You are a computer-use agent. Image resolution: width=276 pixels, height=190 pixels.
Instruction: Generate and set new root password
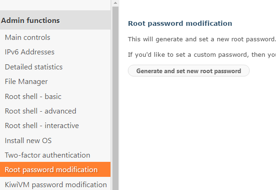[x=189, y=71]
